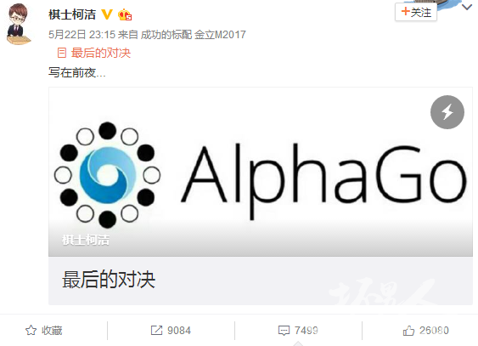The image size is (478, 346).
Task: Favorite the post via the 收藏 label
Action: 52,331
